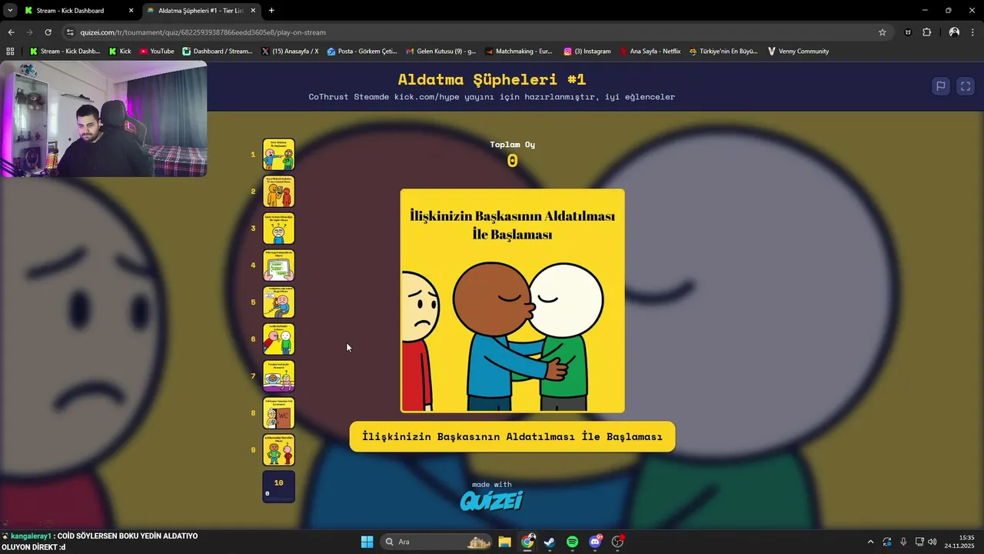
Task: Open Steam from the taskbar
Action: pyautogui.click(x=550, y=542)
